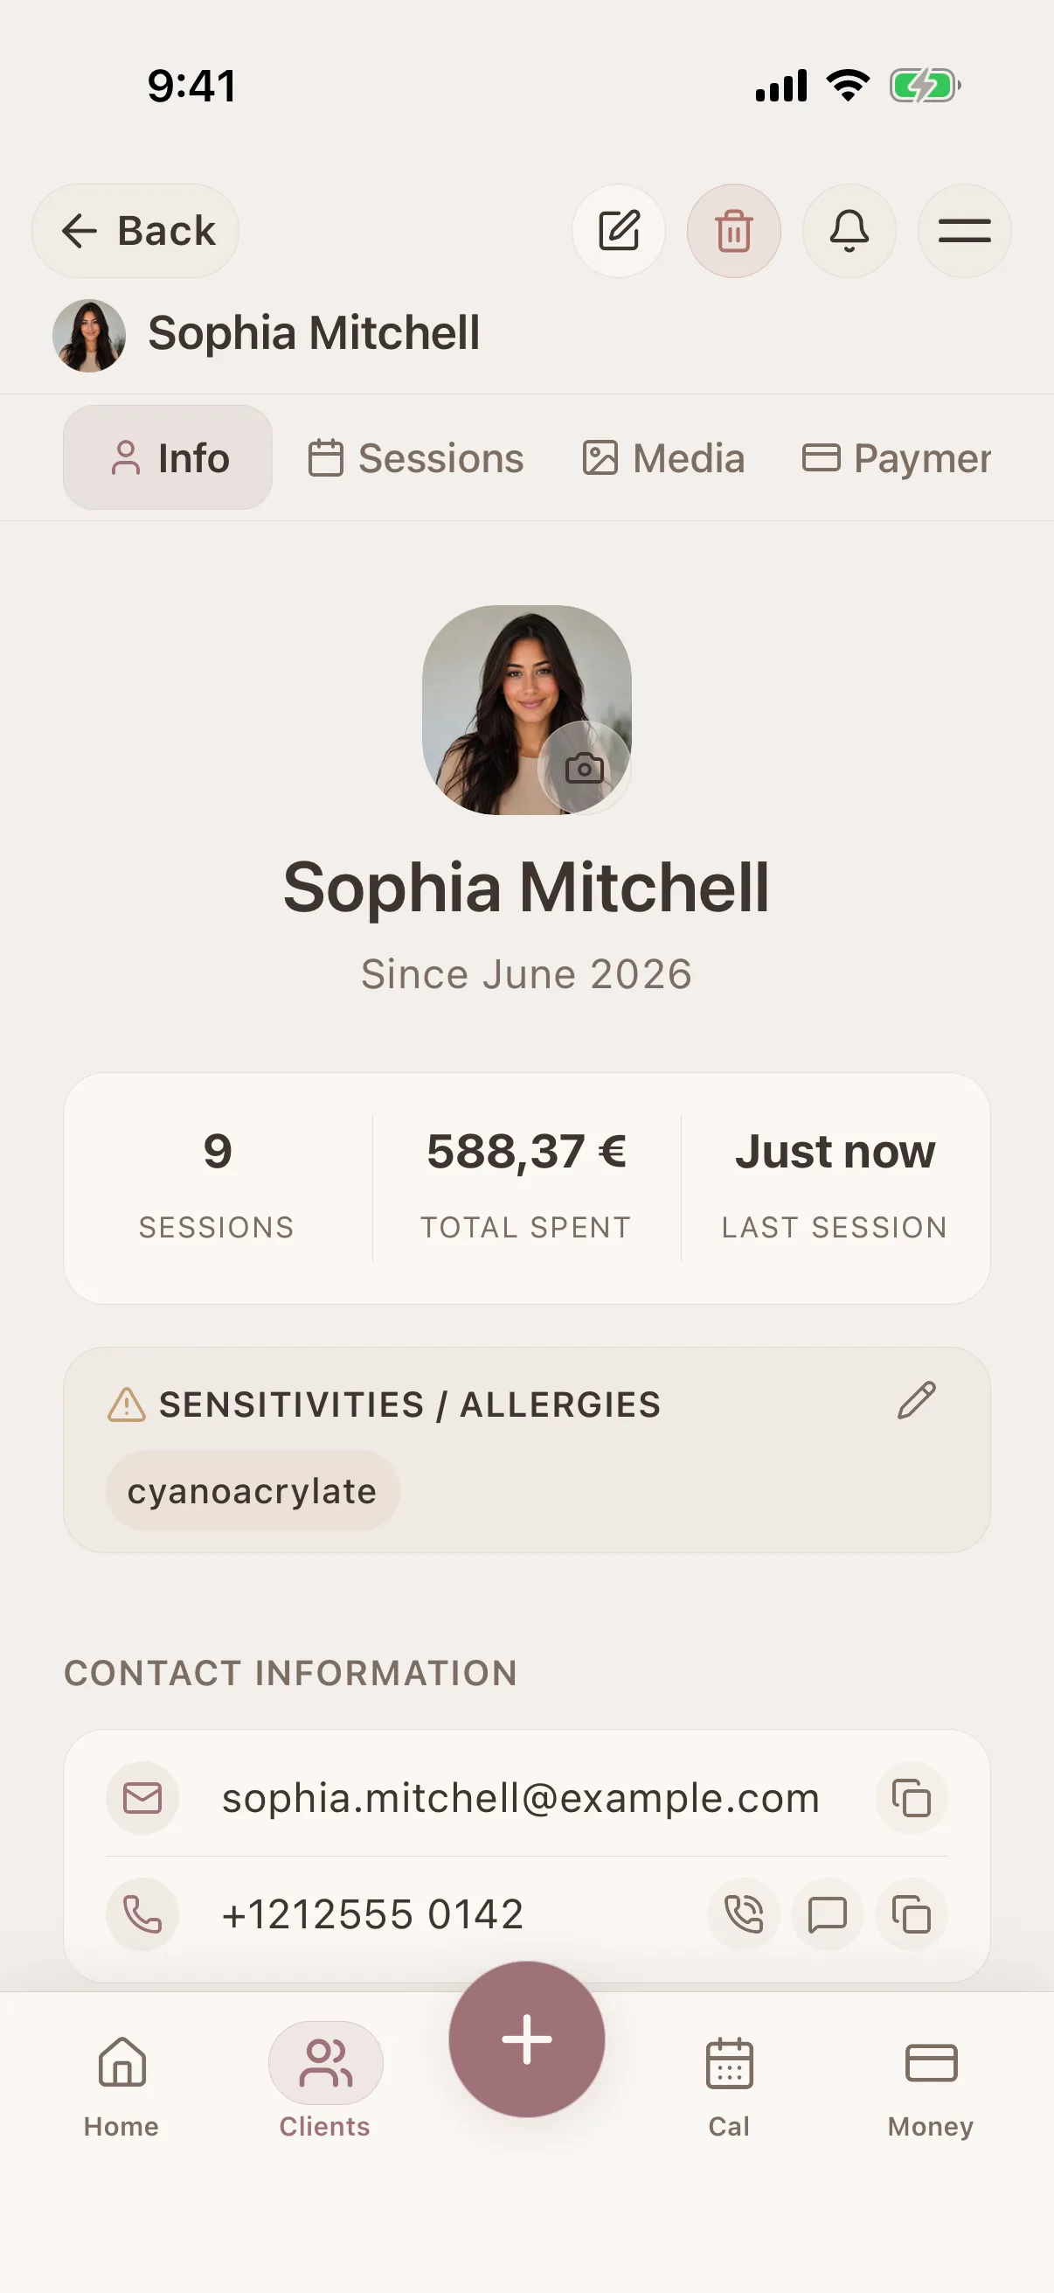The height and width of the screenshot is (2293, 1054).
Task: Select the Payments tab
Action: 898,458
